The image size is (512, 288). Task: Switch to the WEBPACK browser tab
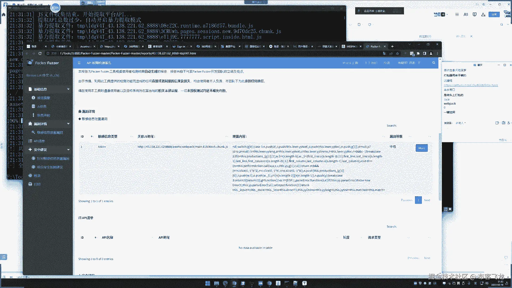(351, 46)
